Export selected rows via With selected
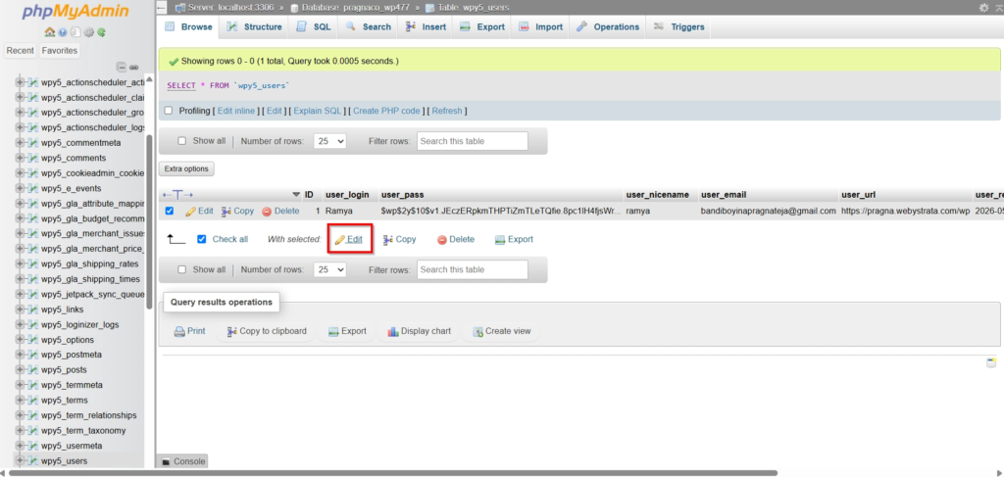Viewport: 1004px width, 477px height. point(514,239)
